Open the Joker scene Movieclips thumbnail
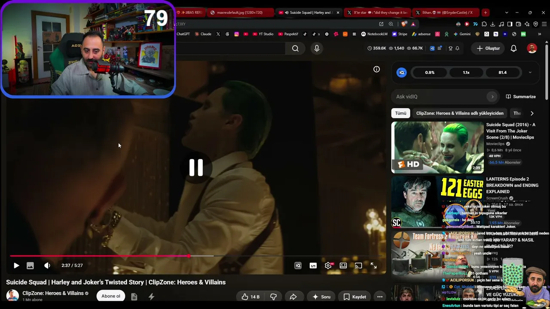 [437, 147]
